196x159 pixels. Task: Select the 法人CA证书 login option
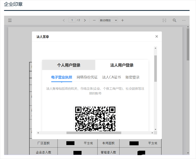click(111, 77)
